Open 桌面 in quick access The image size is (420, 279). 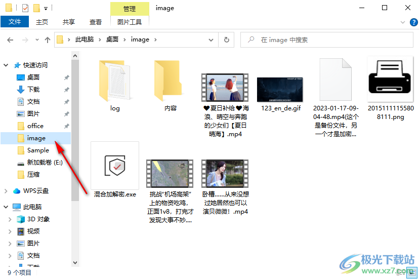coord(33,77)
